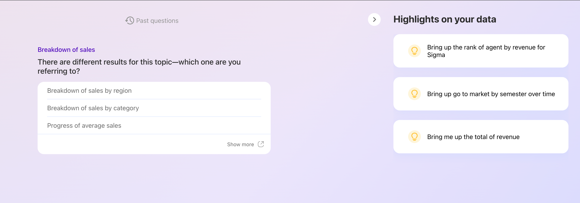Click the 'referring to?' line of the prompt

59,71
